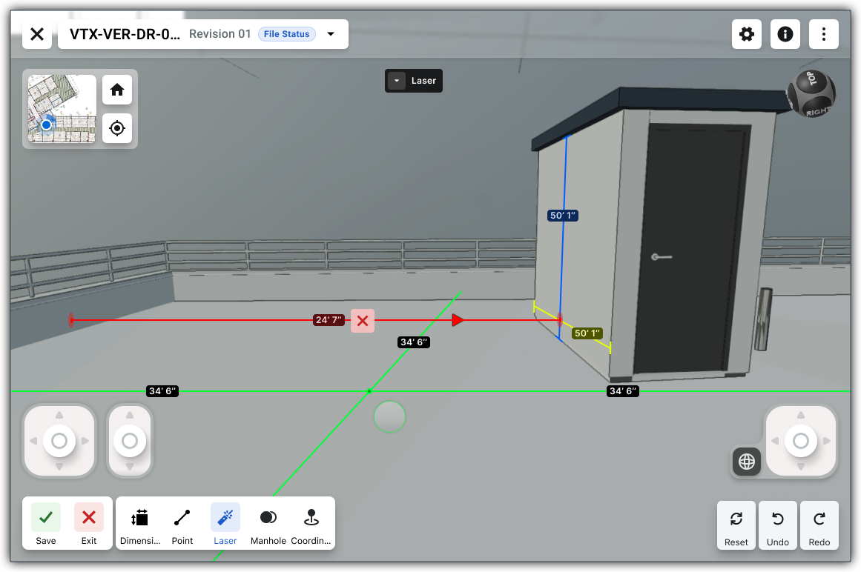Select the Dimension measurement tool
This screenshot has height=572, width=861.
[x=140, y=525]
